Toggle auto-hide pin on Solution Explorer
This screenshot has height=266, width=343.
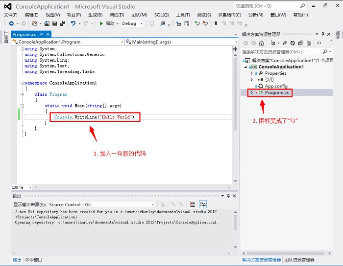323,34
